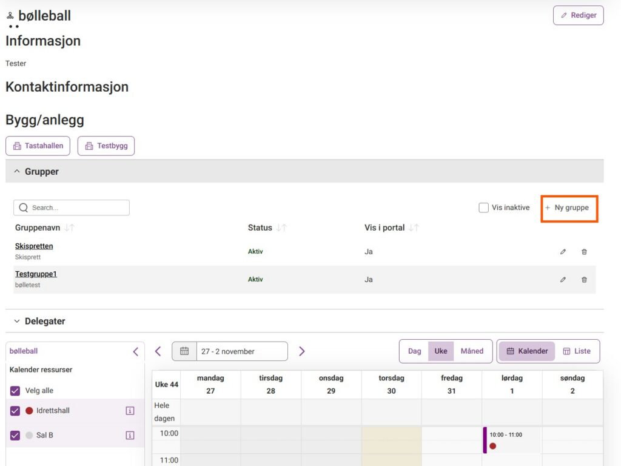621x466 pixels.
Task: Enable the Vis inaktive checkbox
Action: click(x=483, y=208)
